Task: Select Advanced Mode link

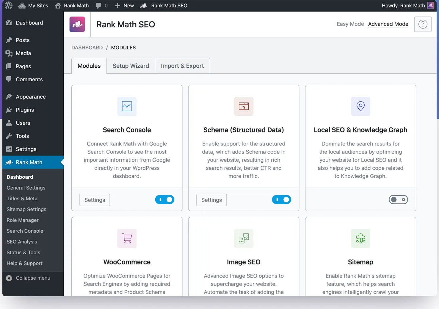Action: tap(388, 24)
